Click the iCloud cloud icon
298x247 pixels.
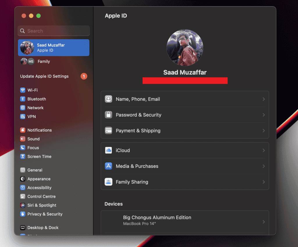click(x=109, y=150)
